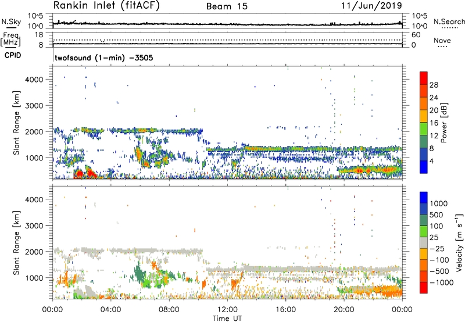Click the plot title "Rankin Inlet (fitACF)"
This screenshot has height=322, width=465.
coord(106,6)
